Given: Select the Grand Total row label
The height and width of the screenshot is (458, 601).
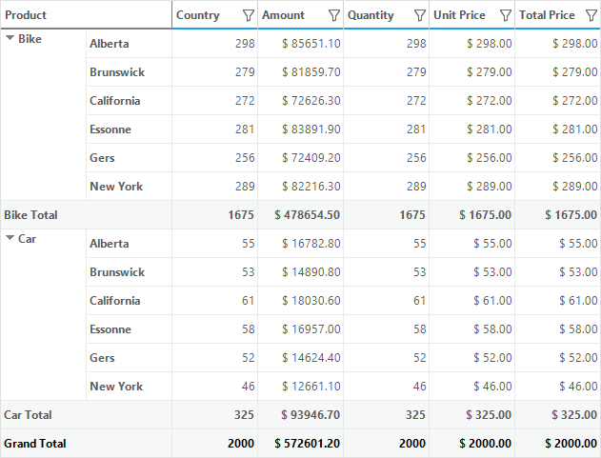Looking at the screenshot, I should pos(35,444).
